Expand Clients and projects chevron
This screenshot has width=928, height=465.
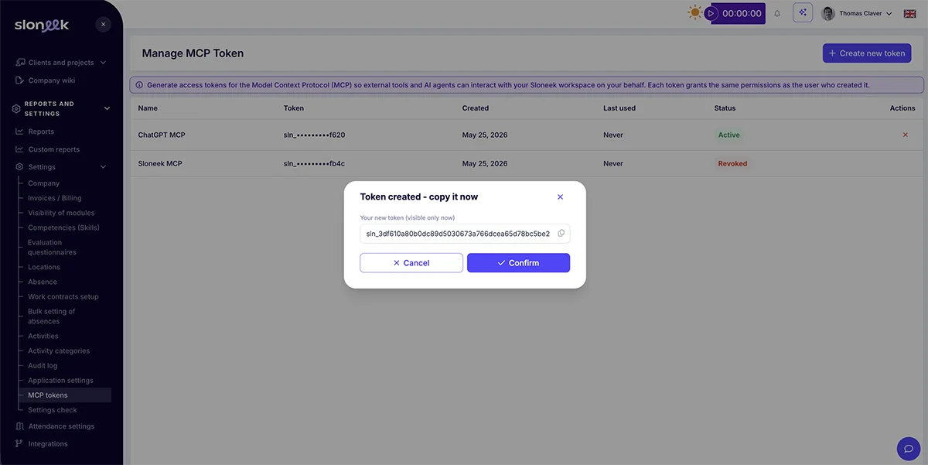pyautogui.click(x=104, y=63)
